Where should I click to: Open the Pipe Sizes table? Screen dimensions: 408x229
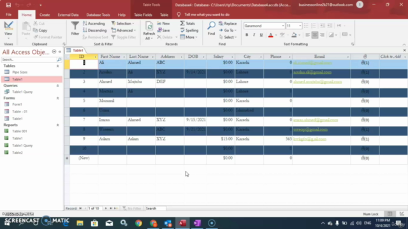click(x=20, y=72)
